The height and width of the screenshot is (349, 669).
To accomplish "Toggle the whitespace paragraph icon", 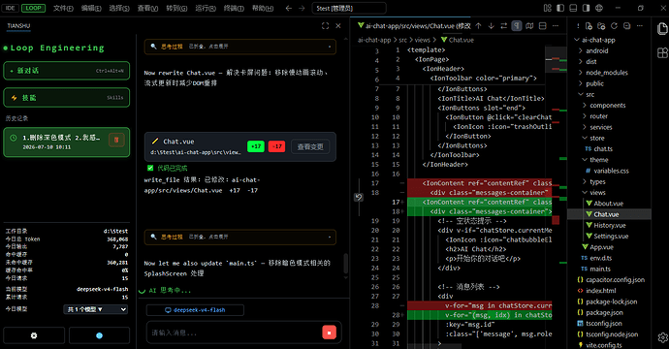I will point(517,26).
